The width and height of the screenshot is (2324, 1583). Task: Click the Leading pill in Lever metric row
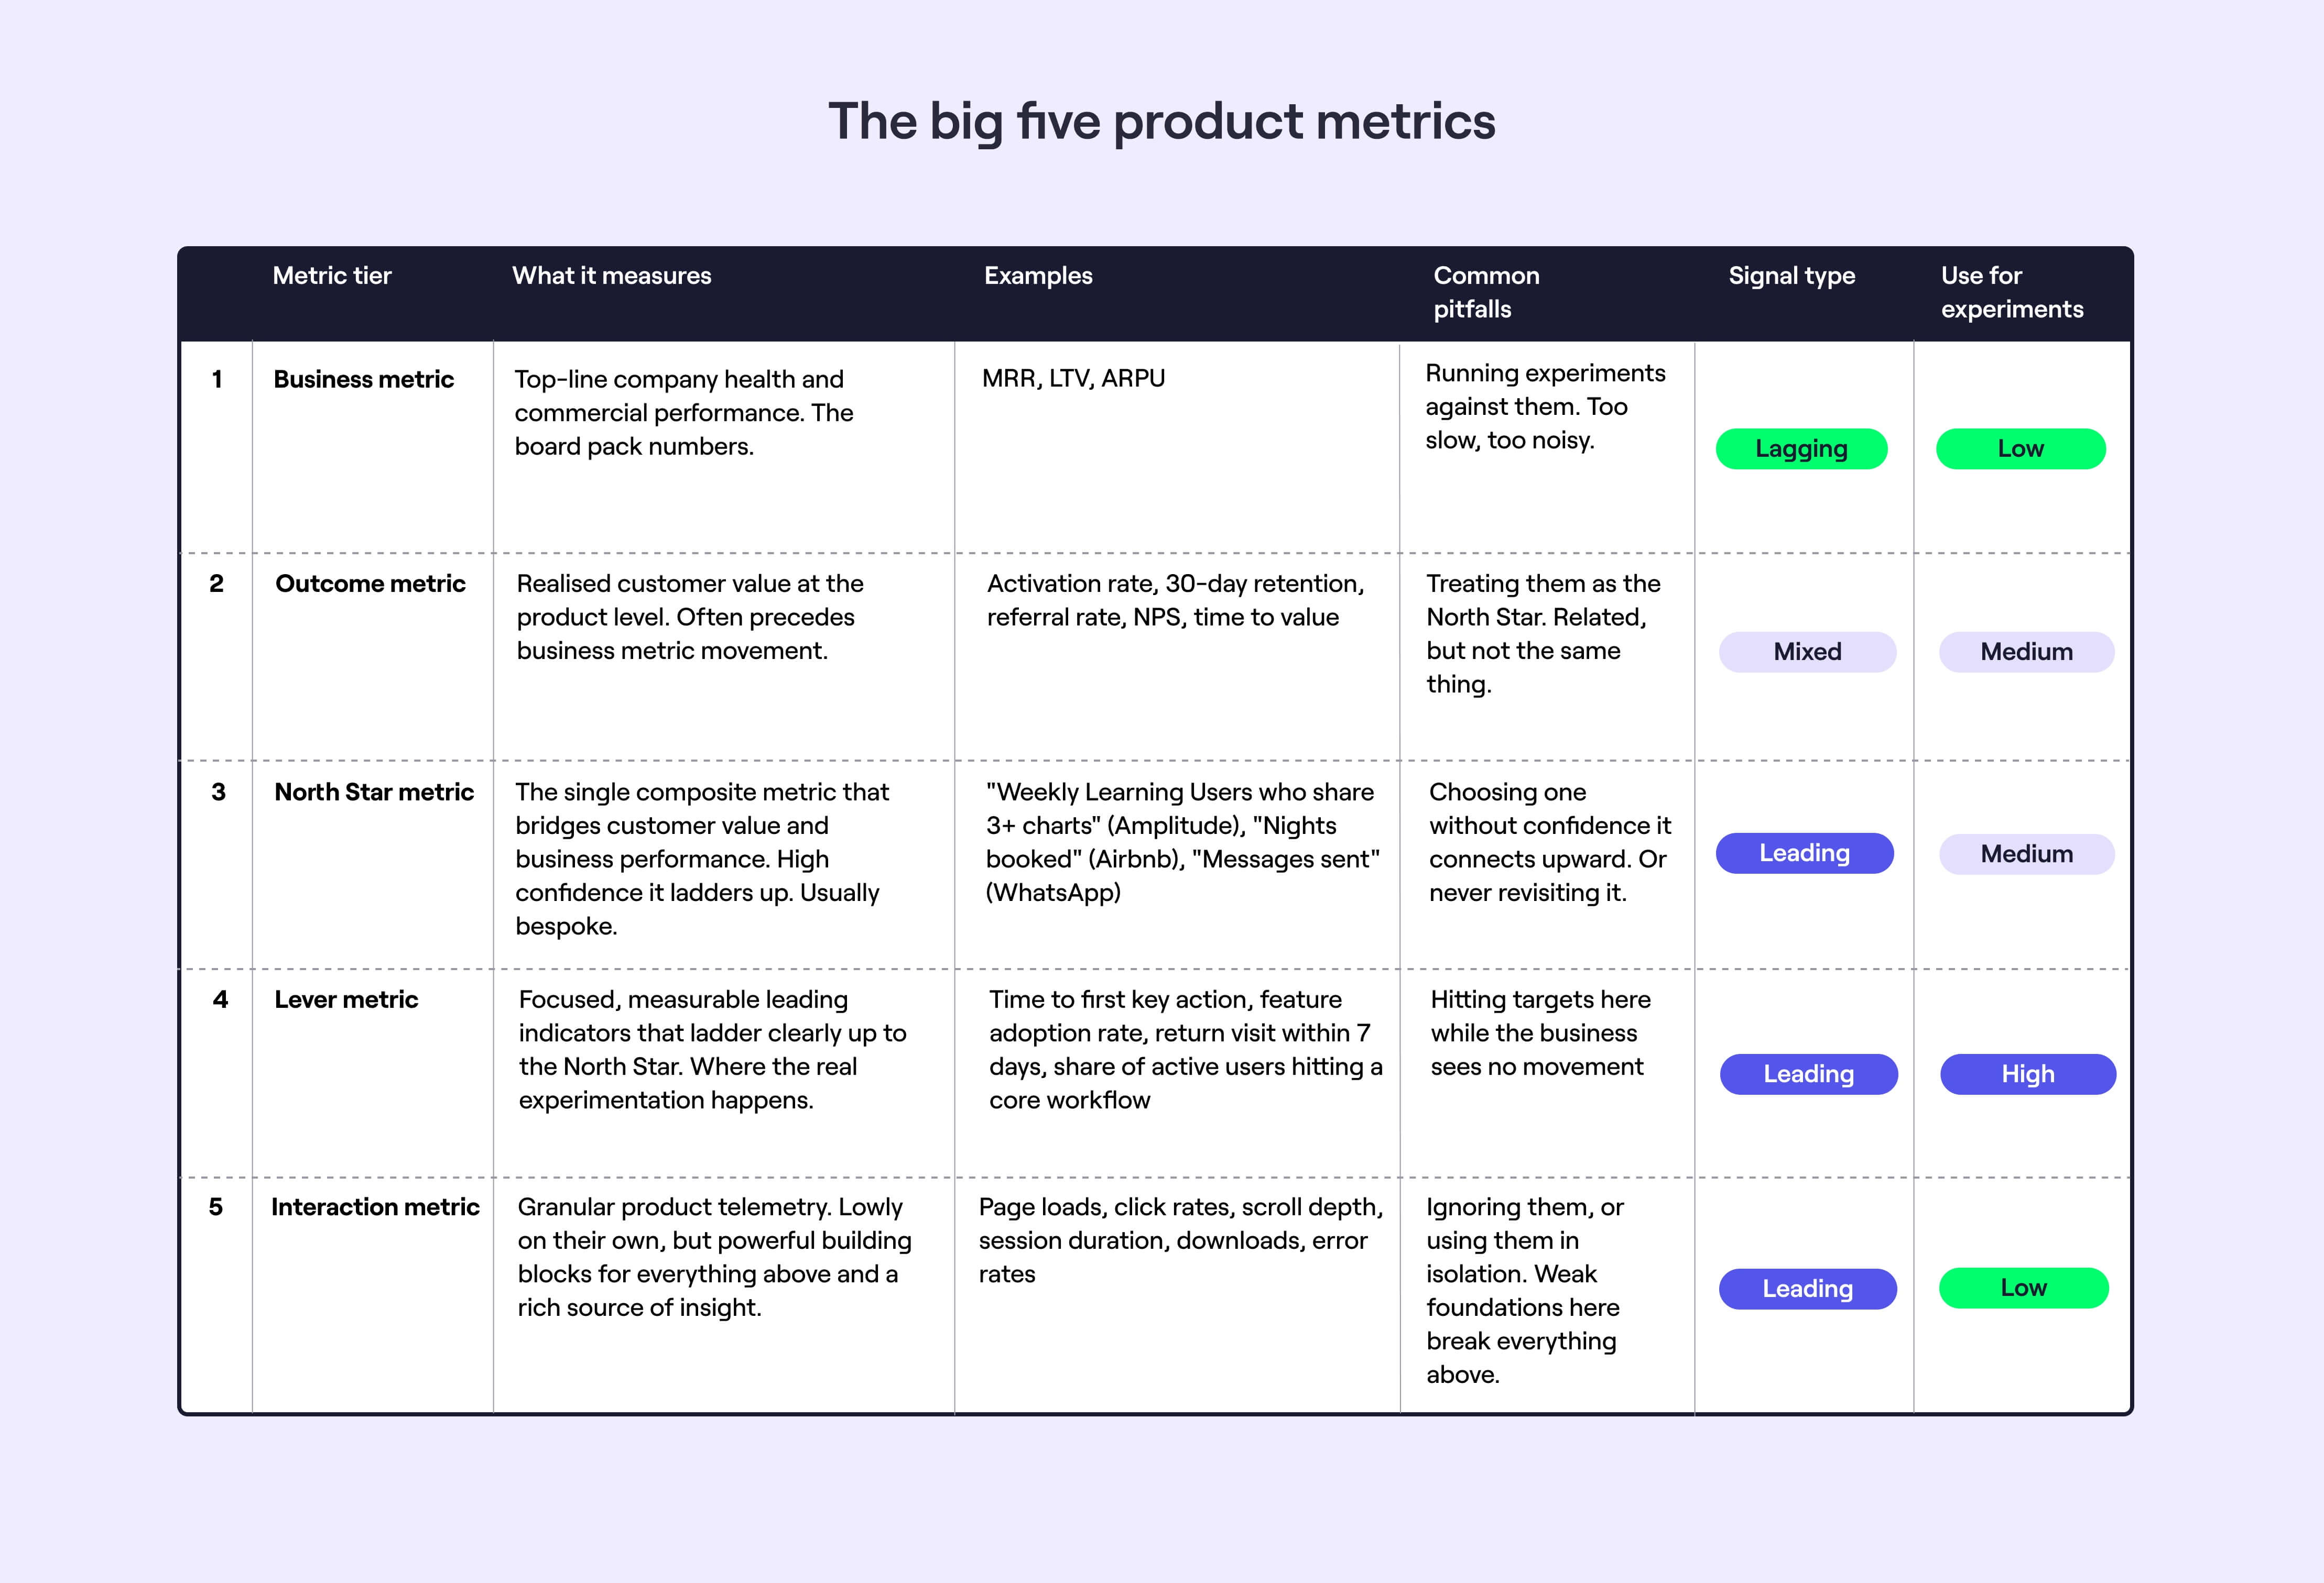(x=1808, y=1074)
